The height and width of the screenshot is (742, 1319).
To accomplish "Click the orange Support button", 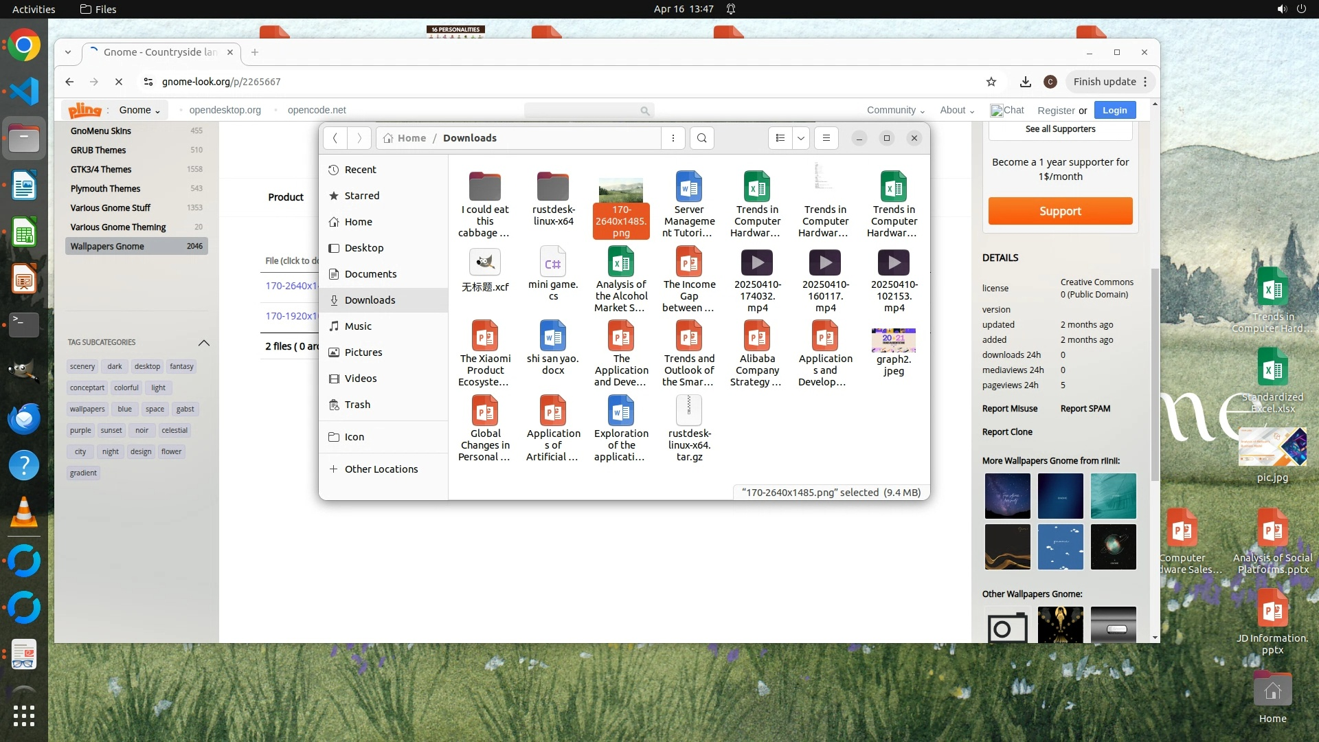I will pos(1060,211).
